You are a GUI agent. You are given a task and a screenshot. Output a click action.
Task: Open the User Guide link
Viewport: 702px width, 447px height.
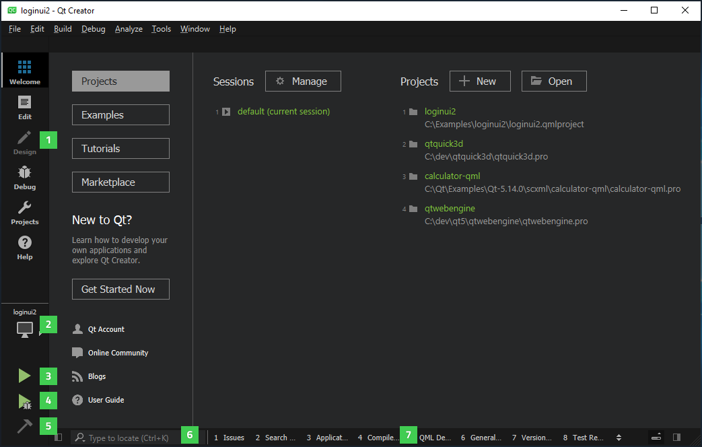(106, 400)
